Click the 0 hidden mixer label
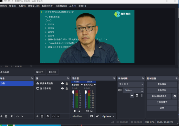Viewport: 179px width, 126px height. pos(77,116)
